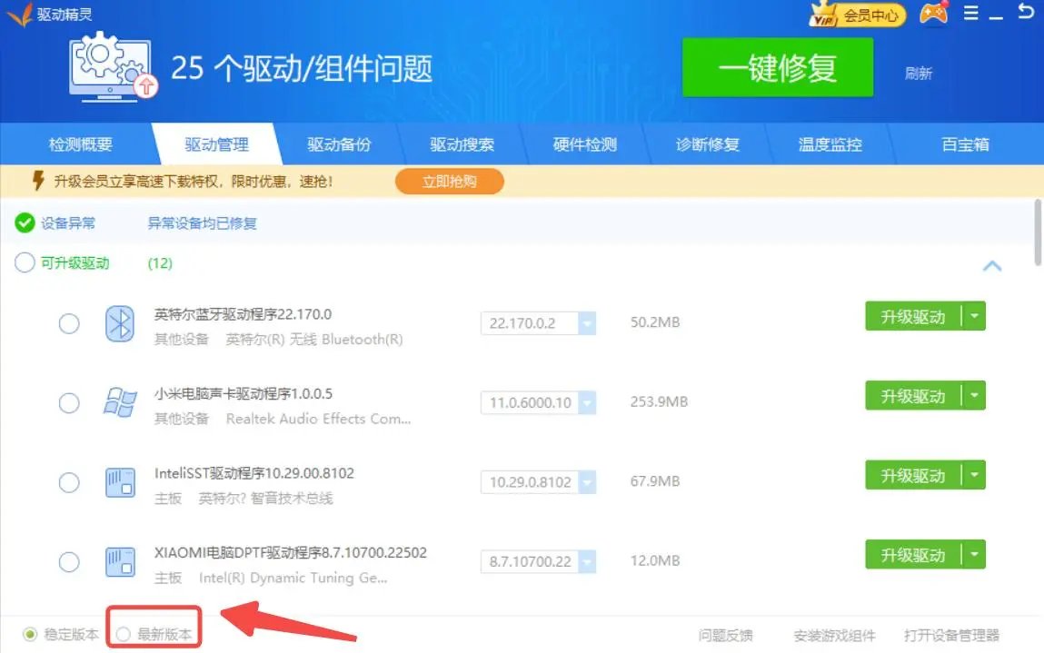Click the orange 立即抢购 button

point(449,182)
